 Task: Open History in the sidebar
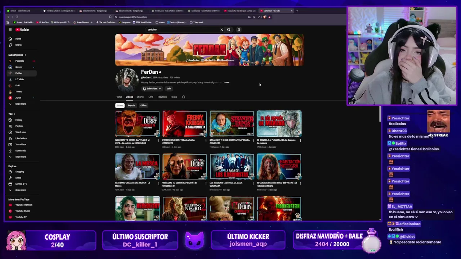22,120
